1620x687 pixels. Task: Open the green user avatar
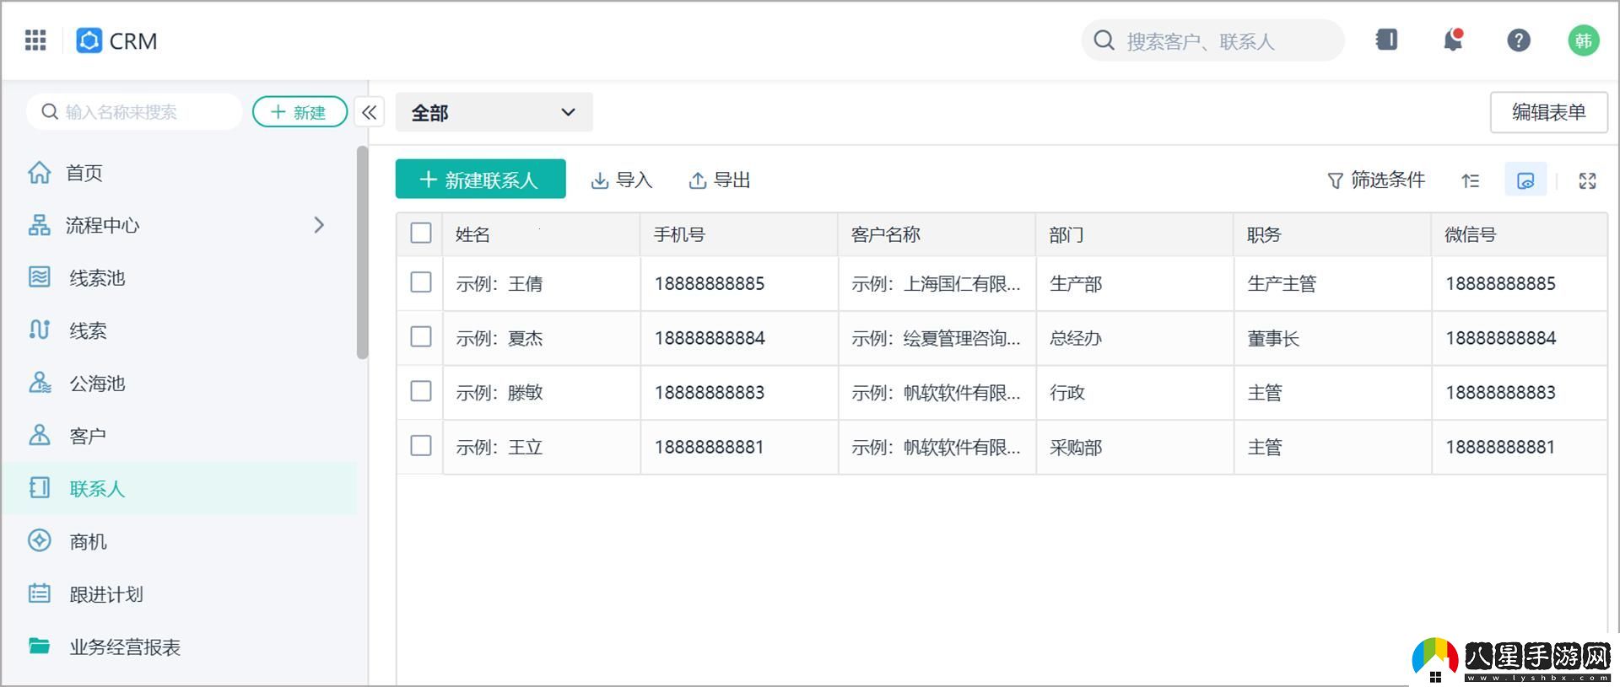pos(1584,40)
